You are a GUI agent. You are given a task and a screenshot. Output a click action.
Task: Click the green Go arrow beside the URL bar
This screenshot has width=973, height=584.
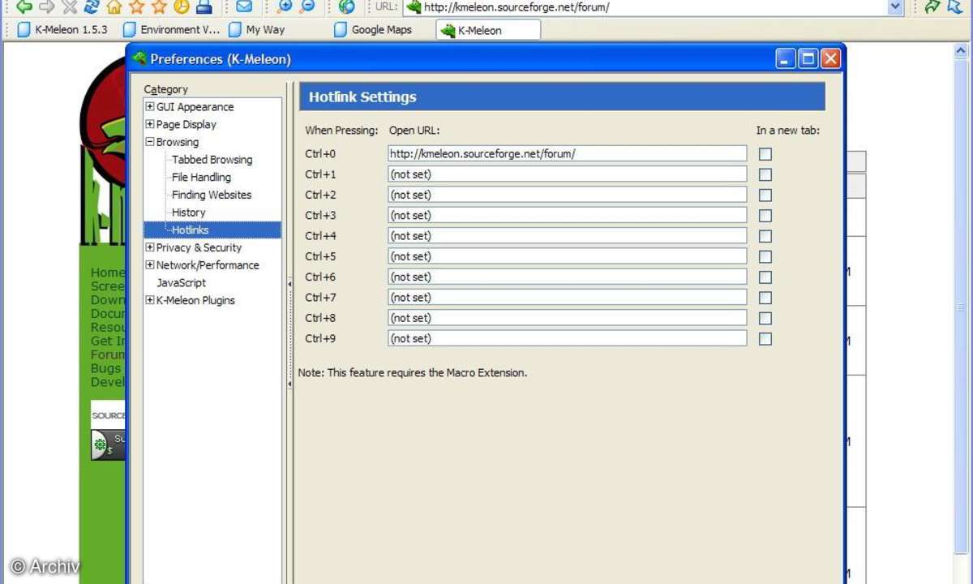tap(932, 6)
